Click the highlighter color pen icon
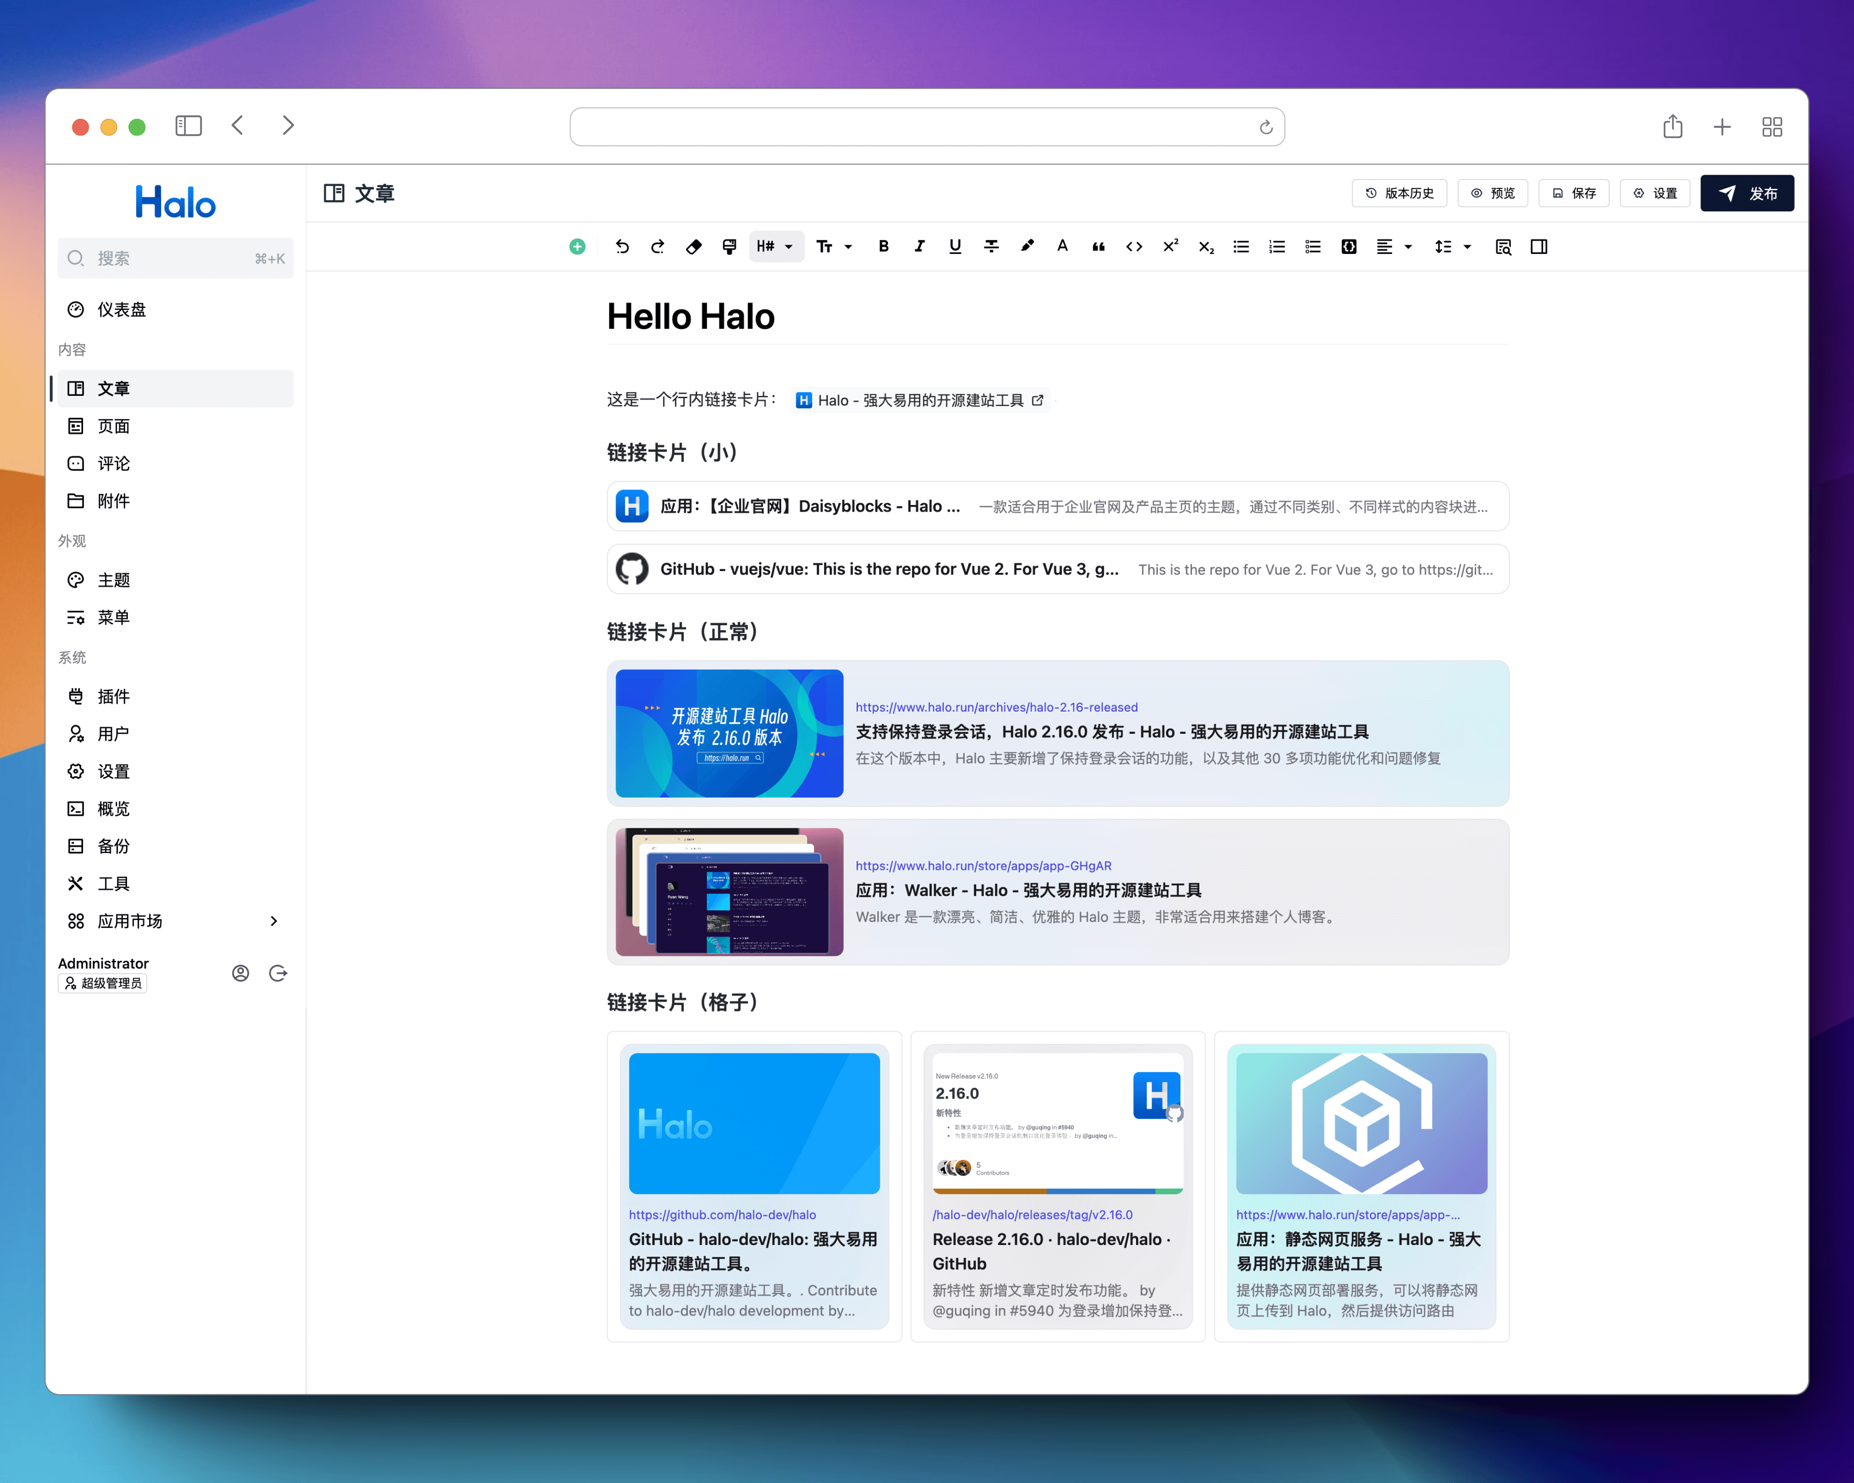 (1027, 247)
